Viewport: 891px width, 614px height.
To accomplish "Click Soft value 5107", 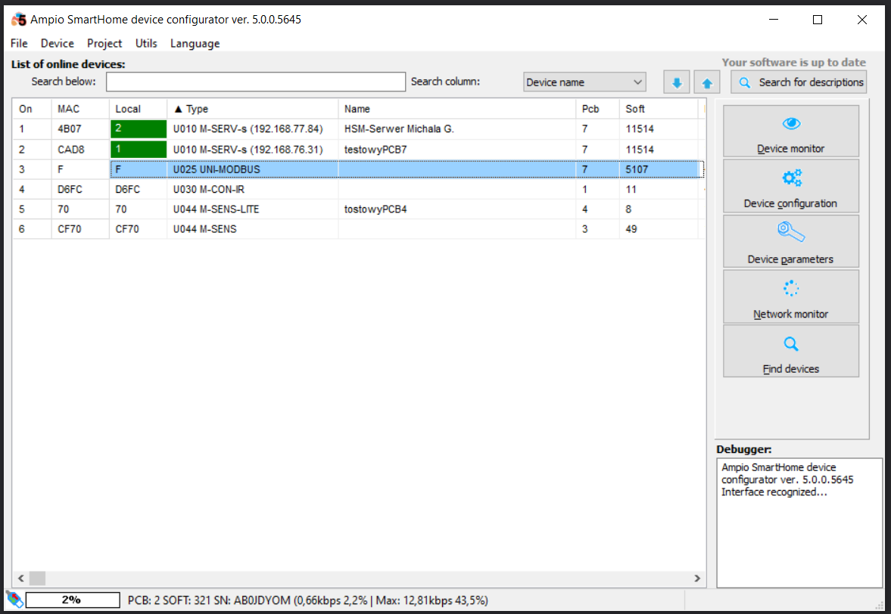I will click(x=637, y=169).
